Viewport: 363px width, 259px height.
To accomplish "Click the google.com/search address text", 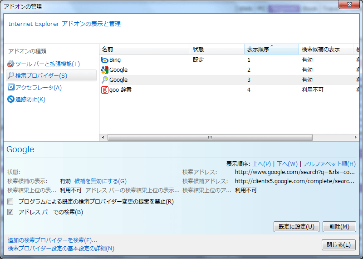I will [294, 172].
